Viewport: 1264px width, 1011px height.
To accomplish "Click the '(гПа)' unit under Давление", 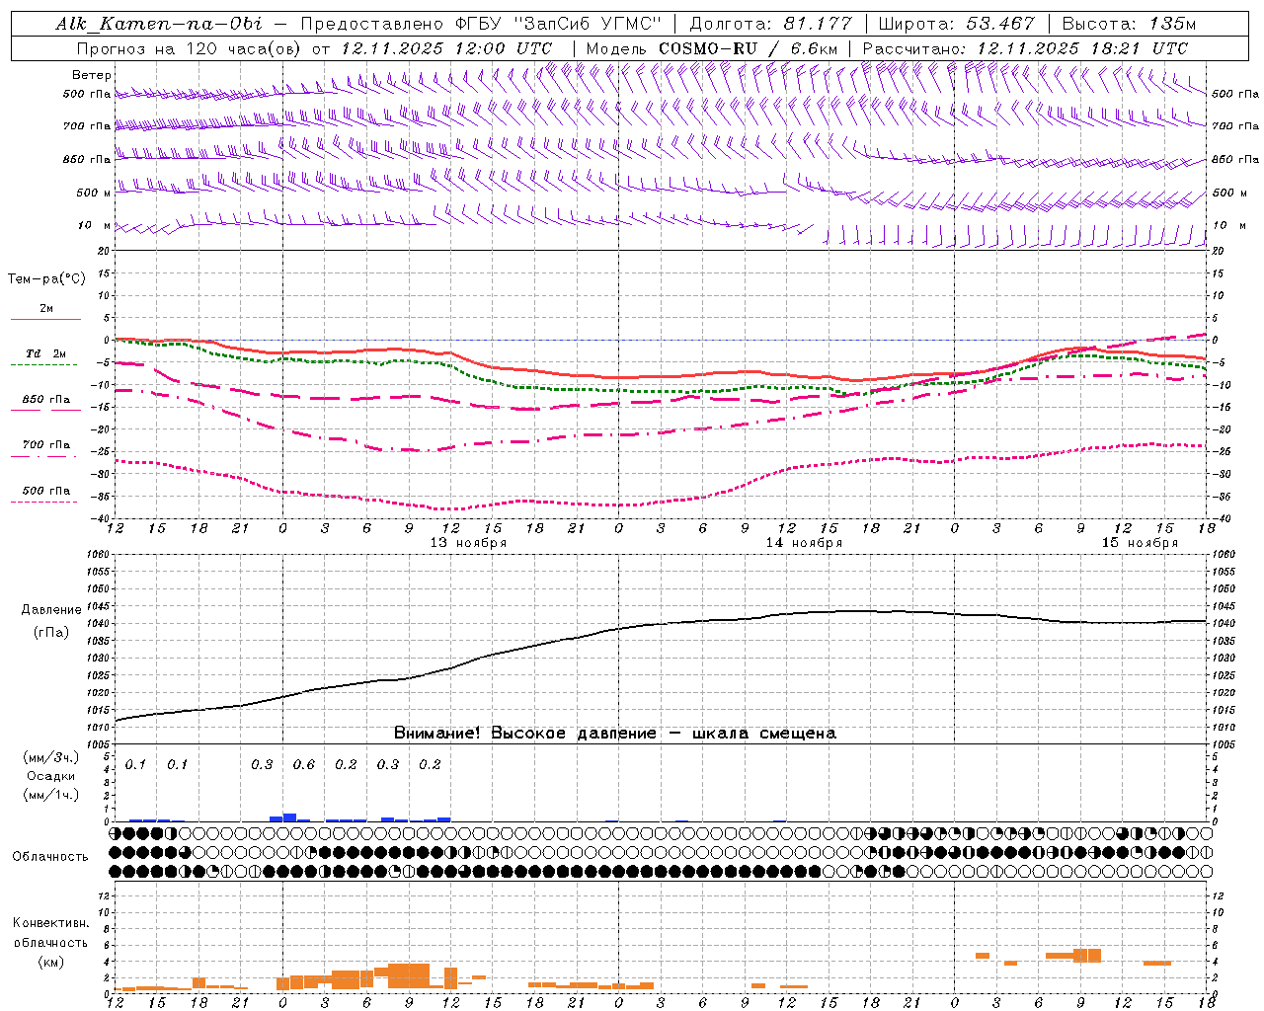I will click(x=51, y=633).
